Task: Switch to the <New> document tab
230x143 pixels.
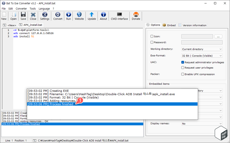Action: click(9, 25)
